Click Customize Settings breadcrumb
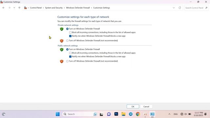210x118 pixels. point(101,8)
